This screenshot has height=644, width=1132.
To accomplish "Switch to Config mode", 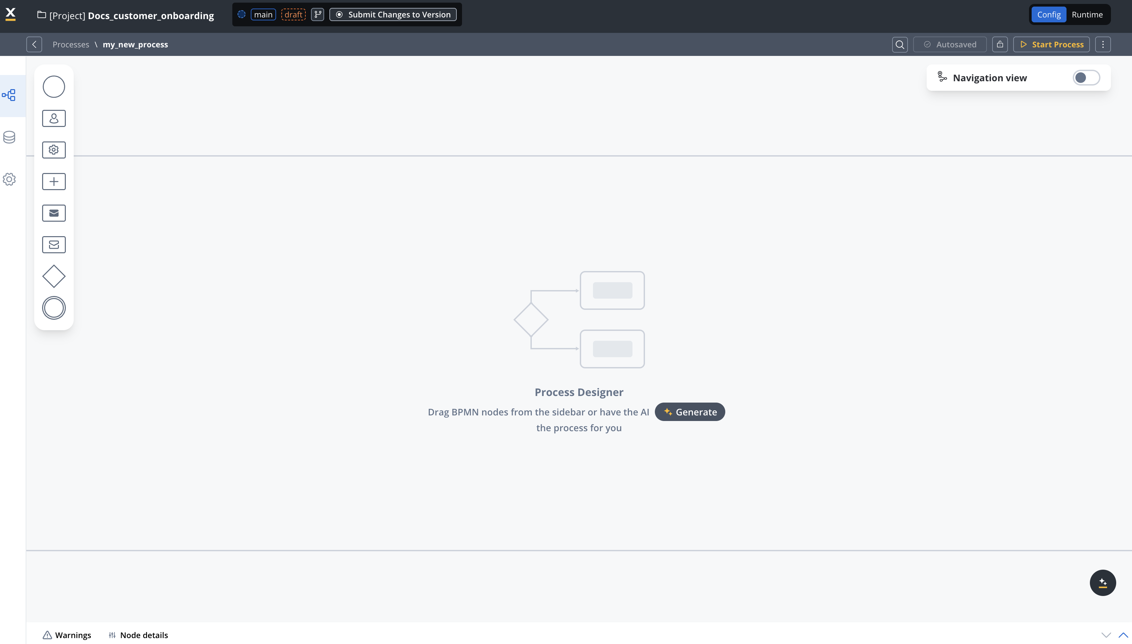I will tap(1048, 14).
